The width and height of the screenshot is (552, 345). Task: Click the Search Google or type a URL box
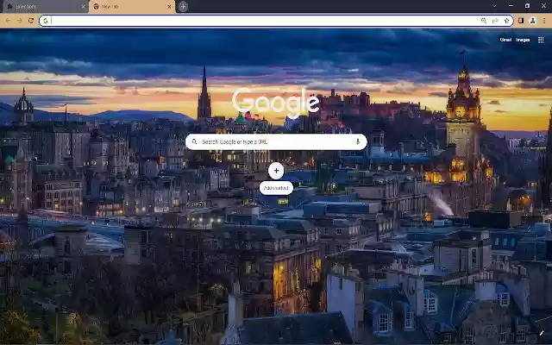pyautogui.click(x=276, y=141)
